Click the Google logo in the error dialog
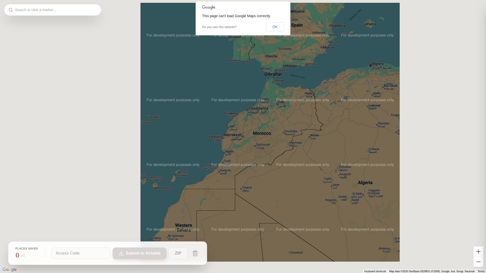 coord(209,8)
